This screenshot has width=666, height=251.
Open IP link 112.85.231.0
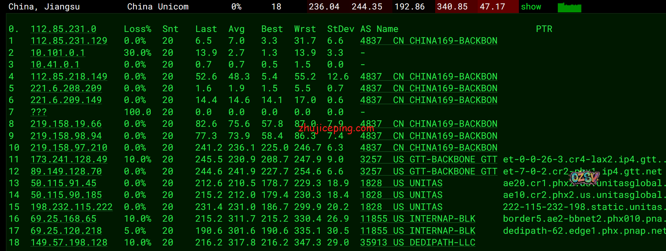click(x=63, y=29)
